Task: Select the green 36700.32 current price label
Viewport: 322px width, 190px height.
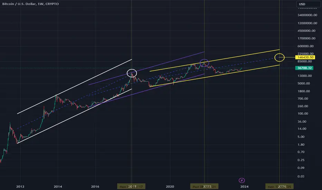Action: (x=304, y=68)
